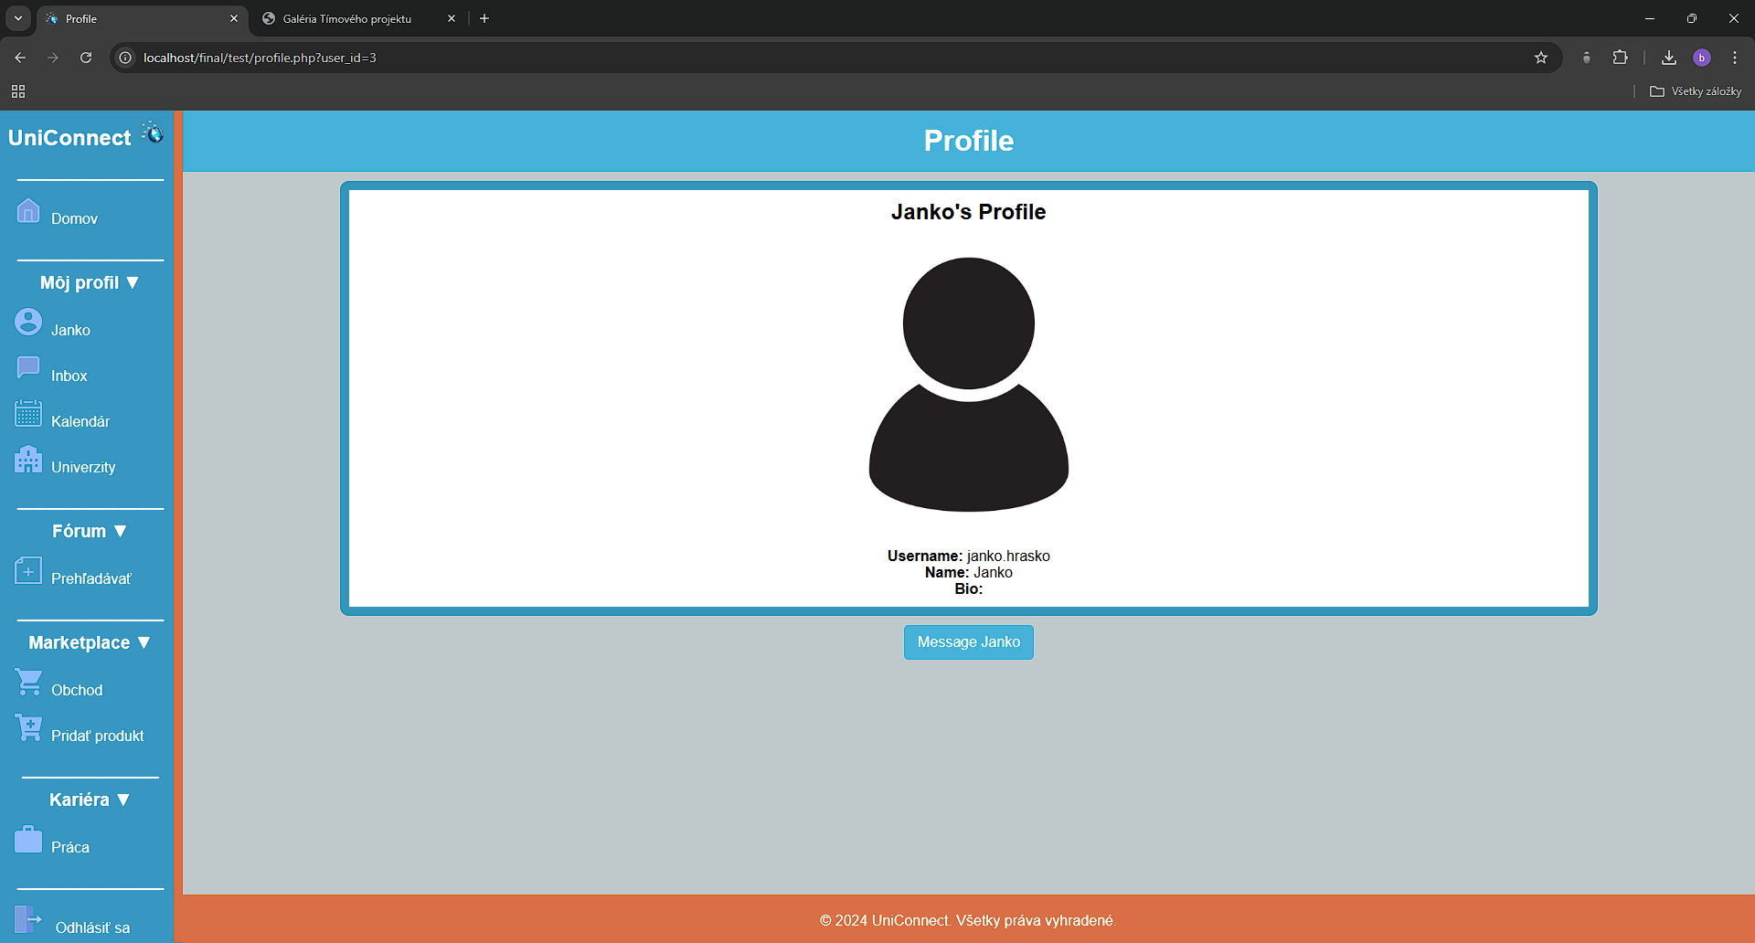Click the Práca briefcase icon
The height and width of the screenshot is (943, 1755).
28,839
